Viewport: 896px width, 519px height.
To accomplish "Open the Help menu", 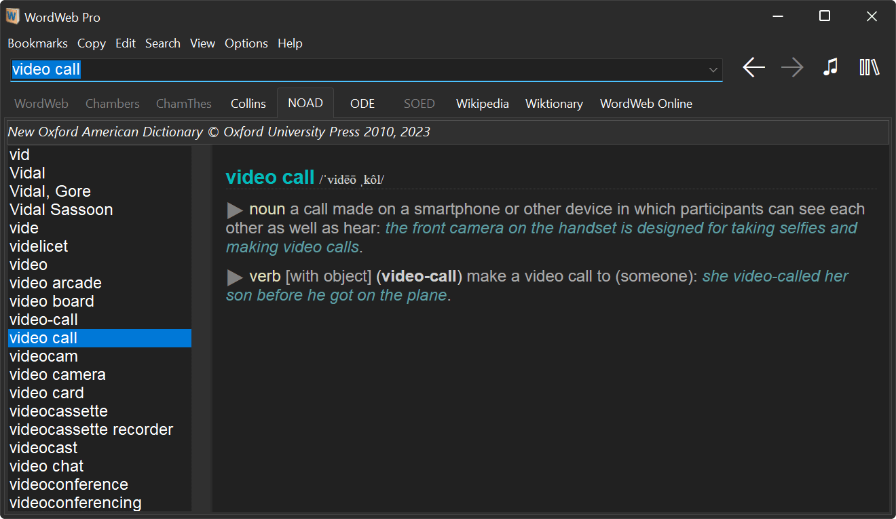I will tap(290, 43).
